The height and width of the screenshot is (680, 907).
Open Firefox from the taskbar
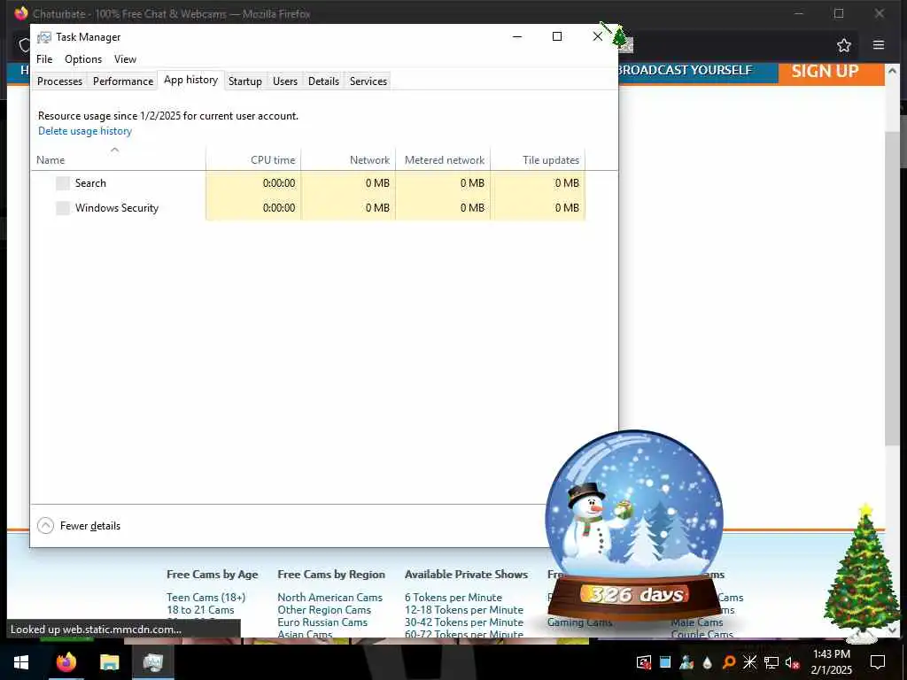(66, 662)
